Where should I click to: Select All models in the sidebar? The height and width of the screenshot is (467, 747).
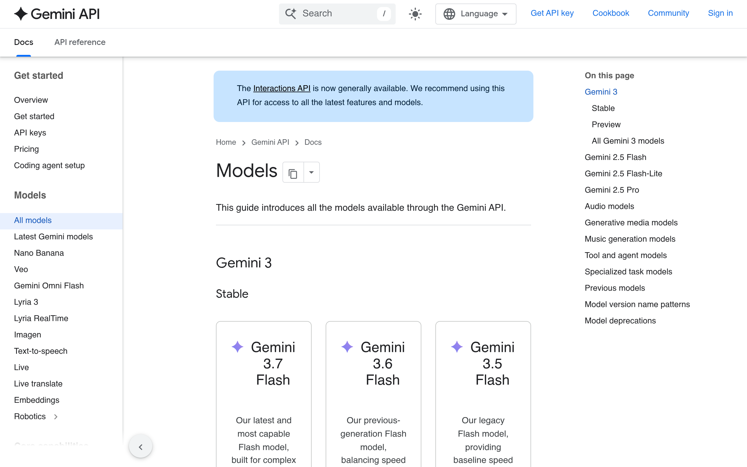(61, 221)
